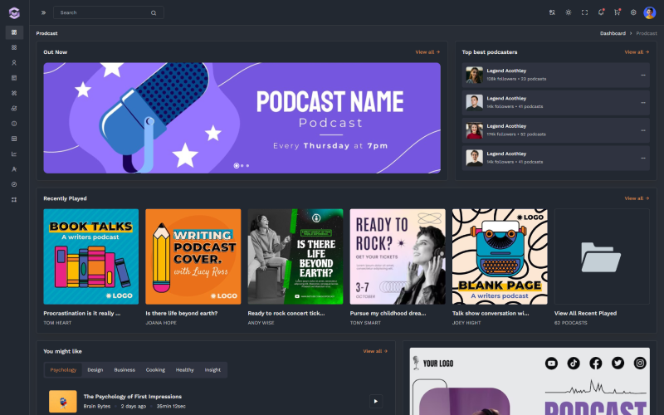Open user profile avatar menu
The width and height of the screenshot is (664, 415).
650,12
